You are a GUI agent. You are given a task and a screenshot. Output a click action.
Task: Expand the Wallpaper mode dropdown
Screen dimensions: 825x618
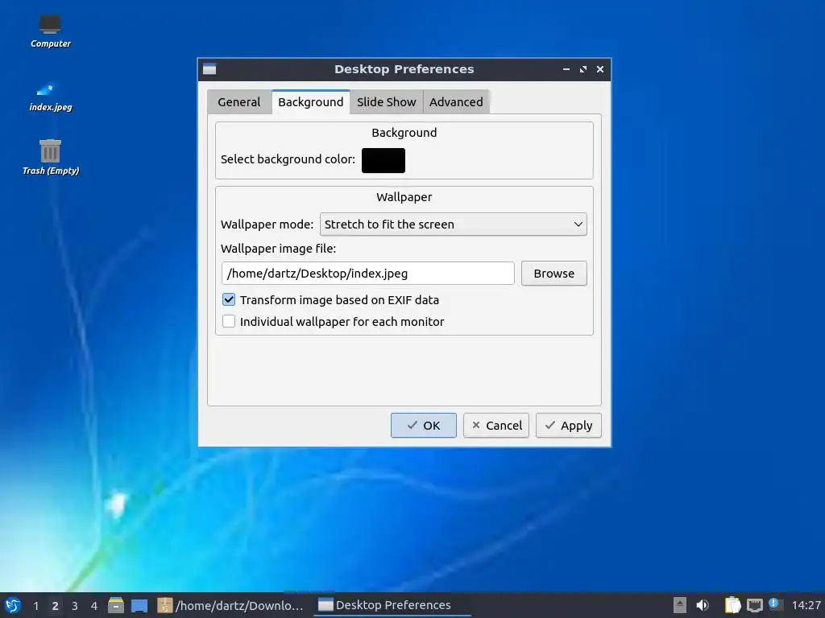(x=453, y=225)
